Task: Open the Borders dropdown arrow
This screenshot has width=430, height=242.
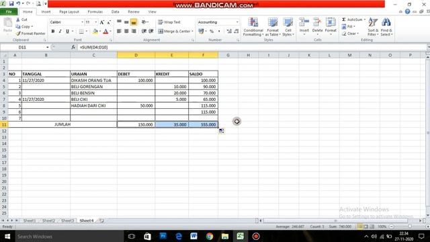Action: coord(87,32)
